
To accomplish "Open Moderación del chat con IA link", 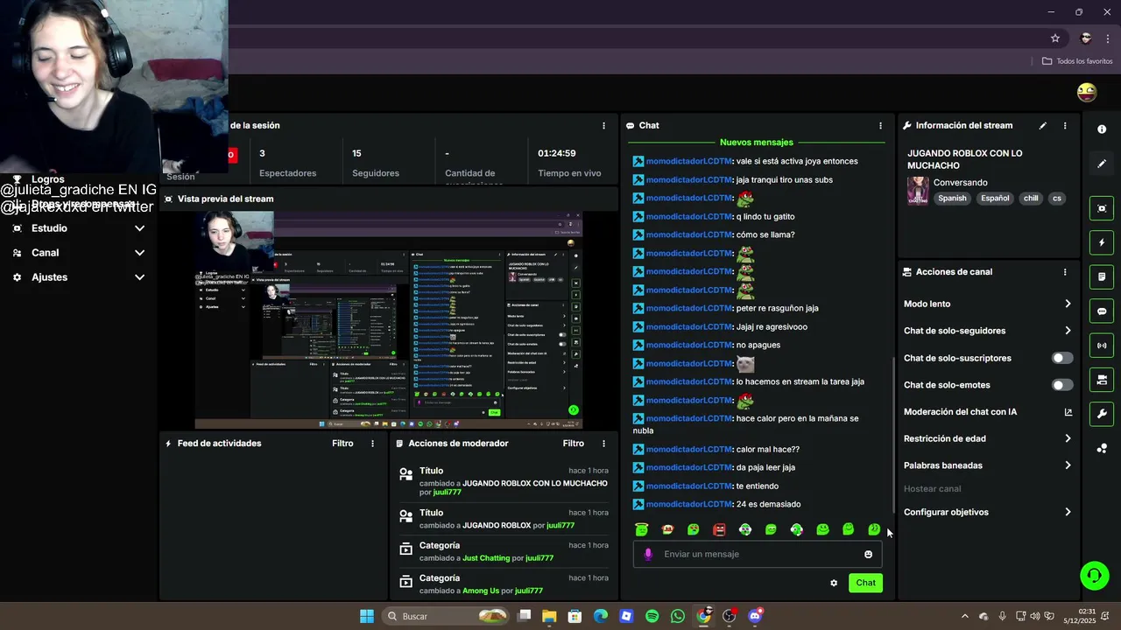I will (1068, 412).
